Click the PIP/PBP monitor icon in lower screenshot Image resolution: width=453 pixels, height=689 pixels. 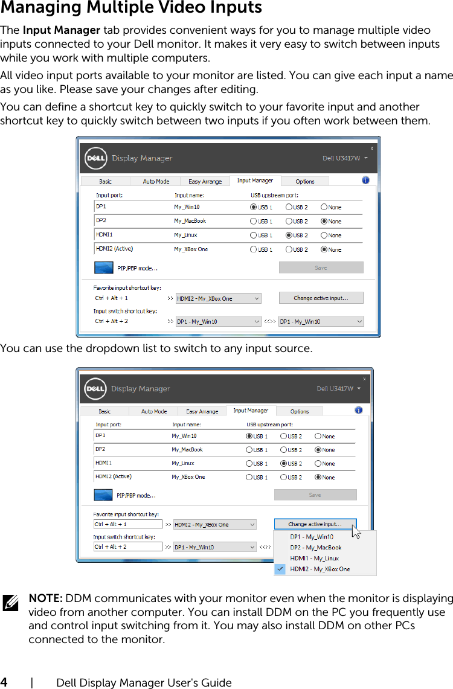[x=103, y=495]
